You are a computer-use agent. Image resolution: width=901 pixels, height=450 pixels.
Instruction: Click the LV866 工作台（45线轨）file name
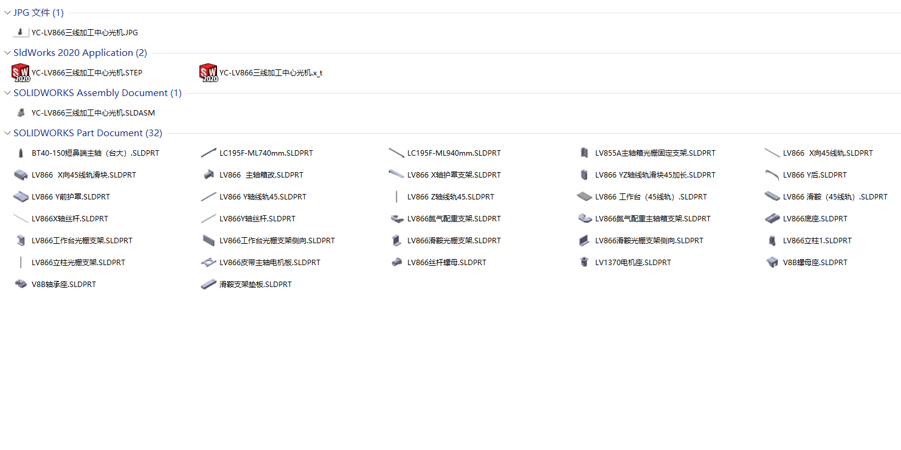[650, 196]
